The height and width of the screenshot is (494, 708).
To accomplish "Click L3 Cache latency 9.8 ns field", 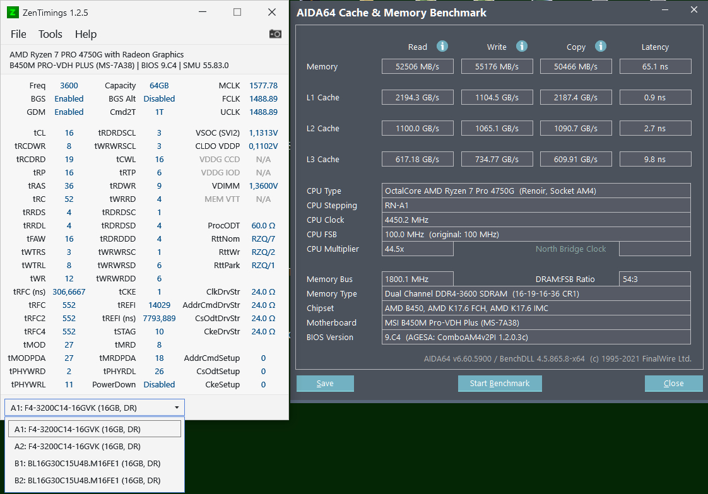I will pyautogui.click(x=656, y=159).
